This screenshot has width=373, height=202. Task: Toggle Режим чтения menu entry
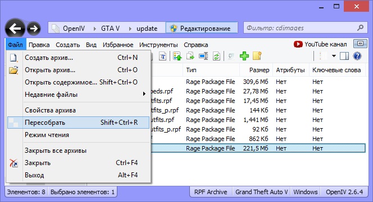click(79, 135)
